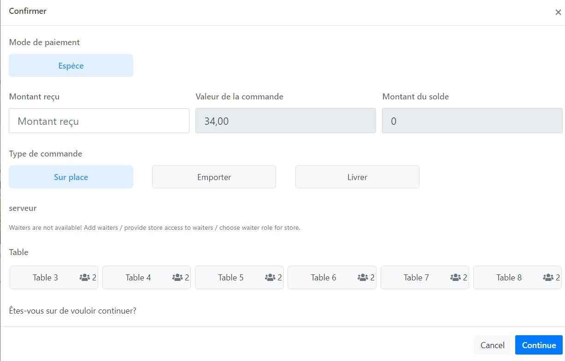Click the X to close the Confirmer dialog

click(x=558, y=12)
